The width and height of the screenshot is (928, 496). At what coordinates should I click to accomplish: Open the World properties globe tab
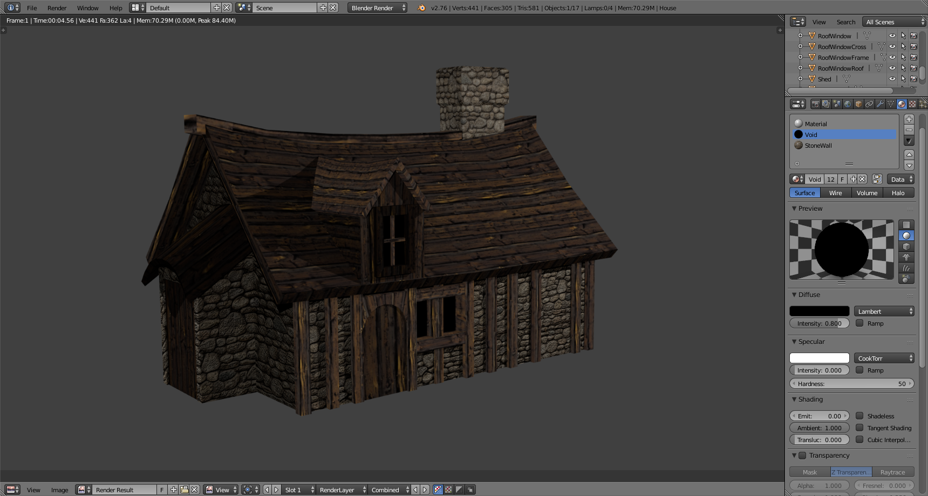click(848, 104)
